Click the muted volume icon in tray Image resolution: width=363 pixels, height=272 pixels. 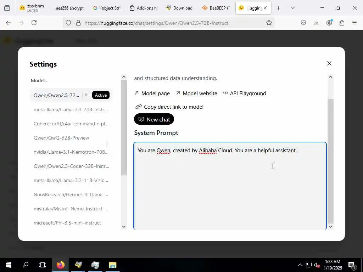(x=317, y=265)
